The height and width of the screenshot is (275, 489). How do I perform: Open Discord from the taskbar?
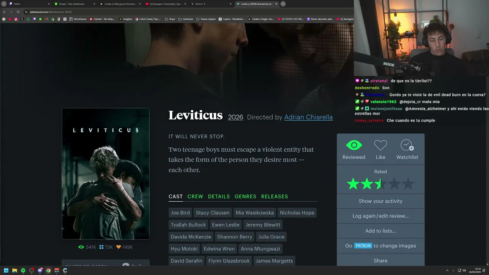(x=40, y=270)
